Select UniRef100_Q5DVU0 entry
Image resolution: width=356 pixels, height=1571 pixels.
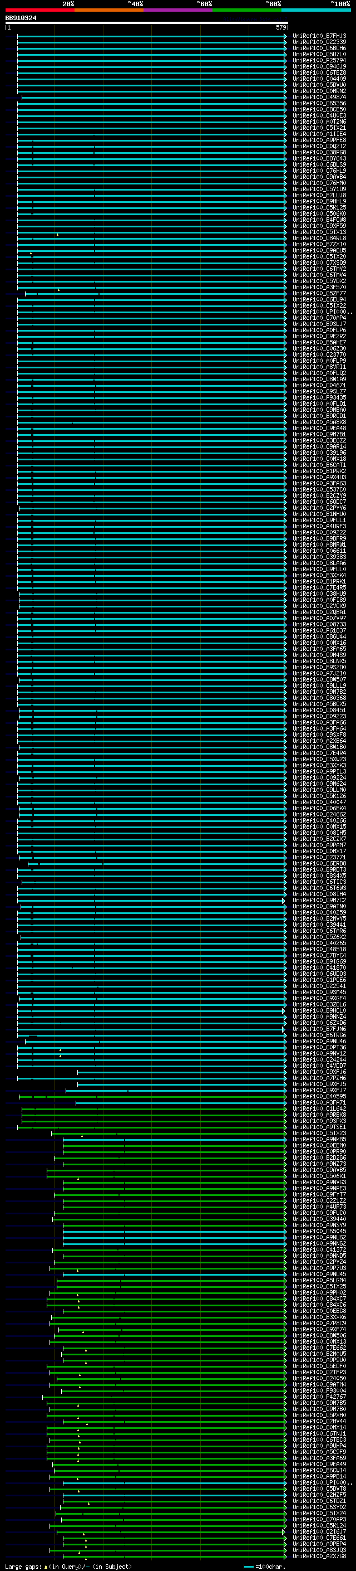click(x=319, y=85)
